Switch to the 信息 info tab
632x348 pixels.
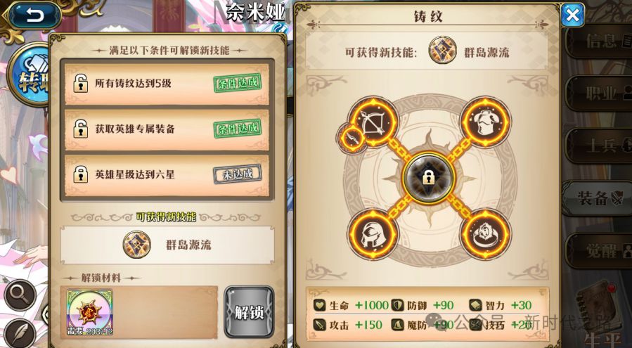[x=598, y=40]
